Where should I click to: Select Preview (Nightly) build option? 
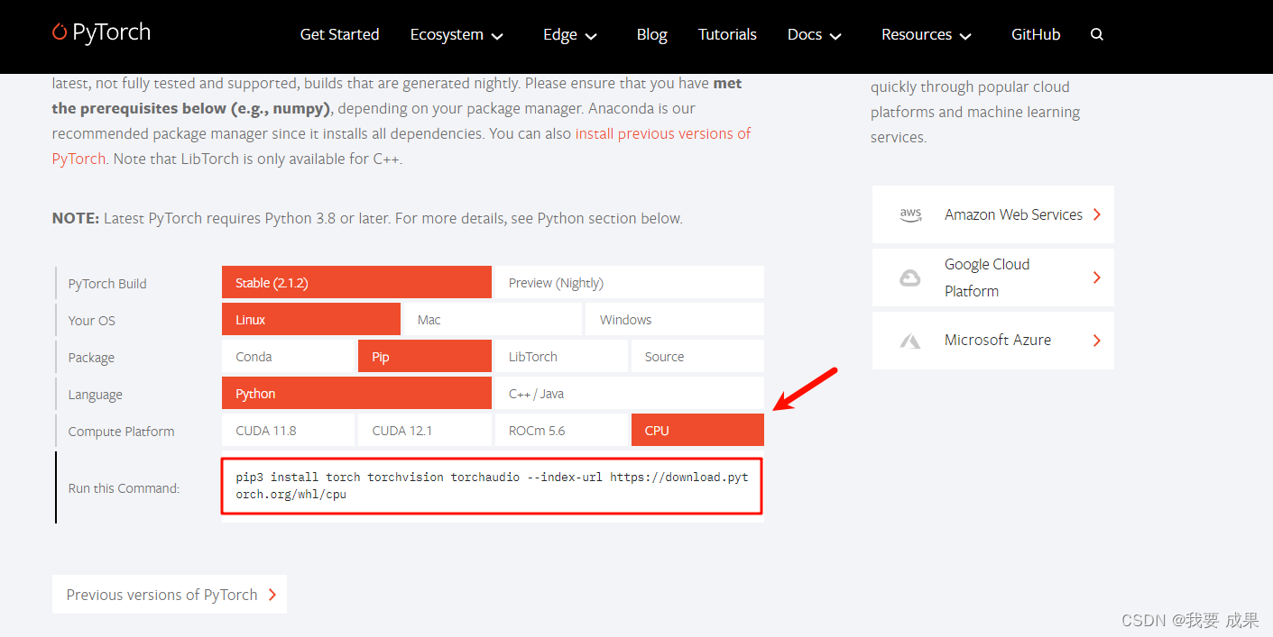tap(628, 283)
